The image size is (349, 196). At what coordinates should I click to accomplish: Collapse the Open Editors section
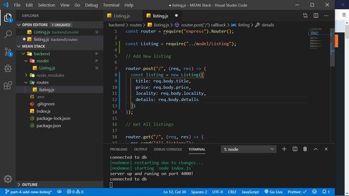coord(19,25)
